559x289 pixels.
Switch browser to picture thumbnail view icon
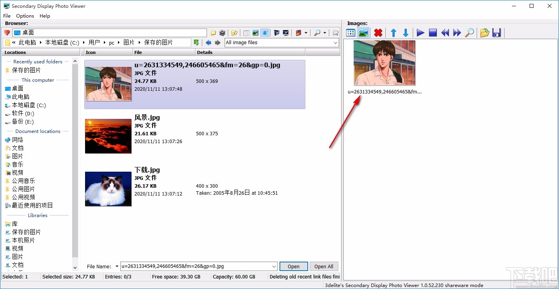[256, 33]
